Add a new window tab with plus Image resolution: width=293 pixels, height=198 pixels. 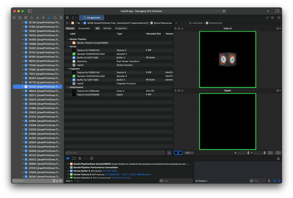[268, 11]
